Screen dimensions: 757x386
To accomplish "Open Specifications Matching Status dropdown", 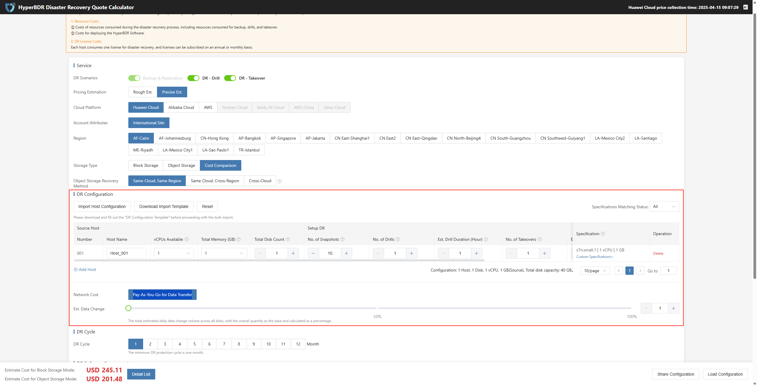I will pyautogui.click(x=664, y=206).
